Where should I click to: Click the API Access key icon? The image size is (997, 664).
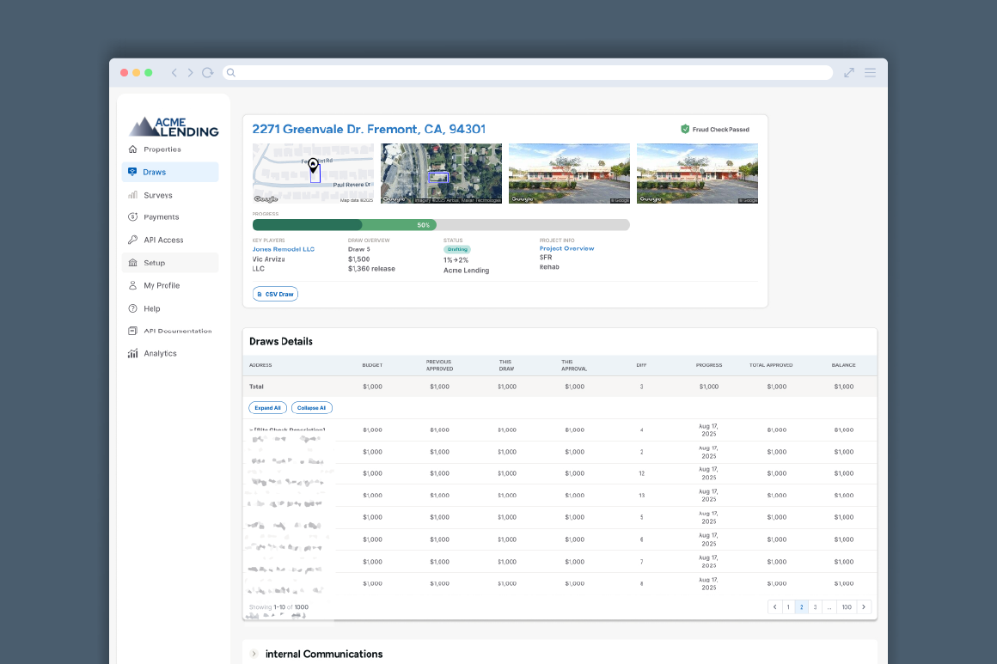(x=133, y=240)
